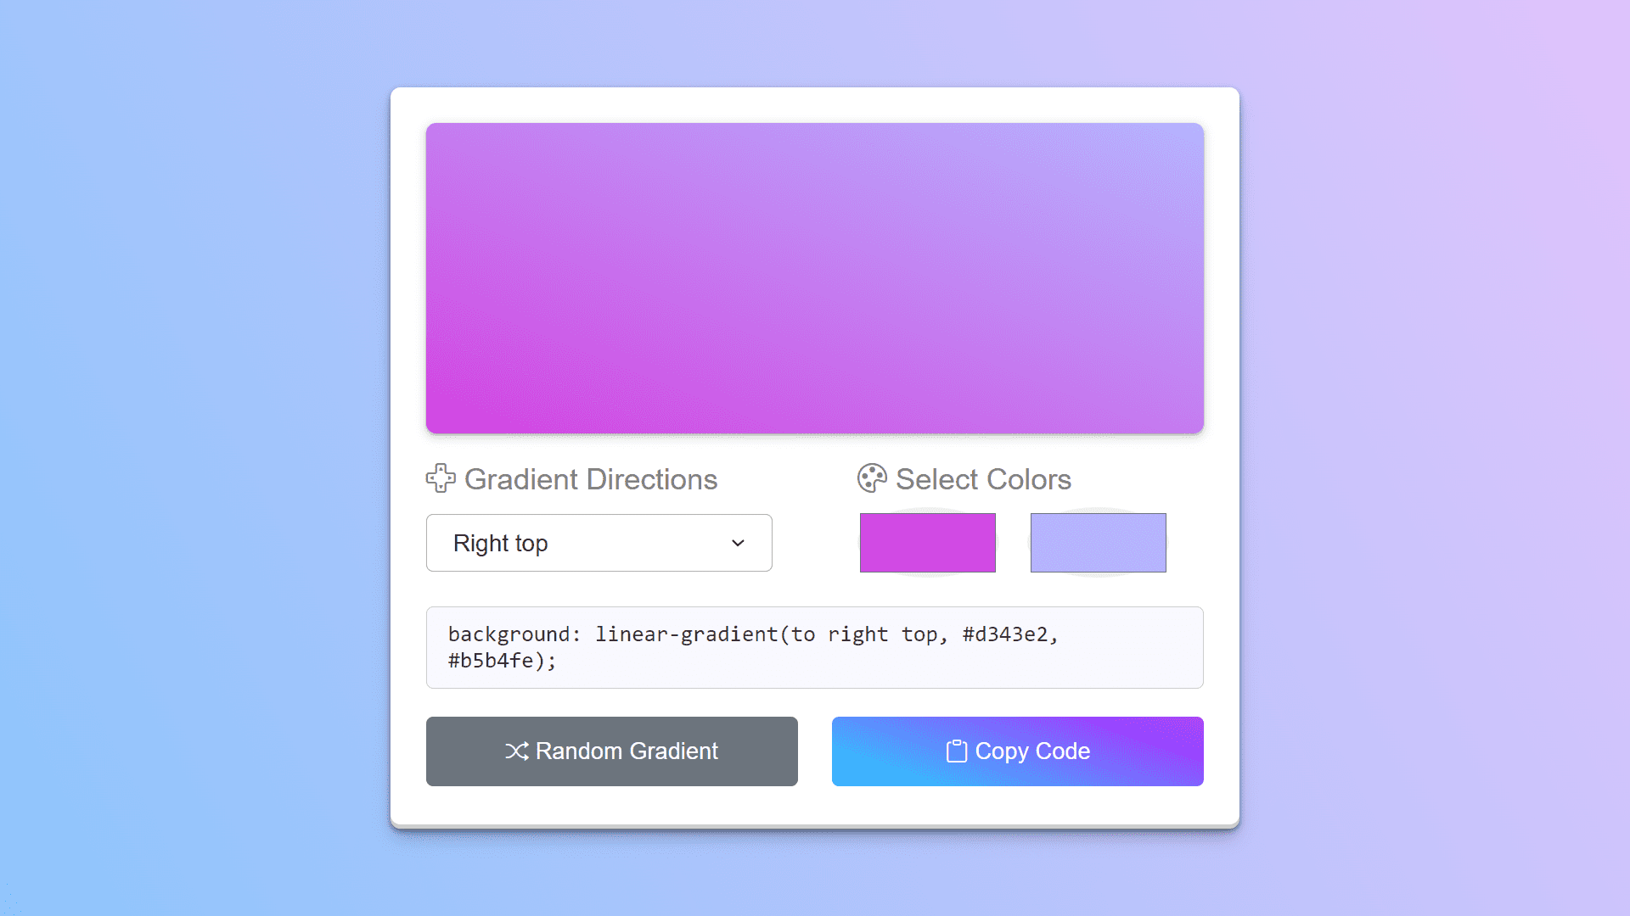Click the clipboard icon inside Copy Code button
This screenshot has width=1630, height=916.
pos(956,751)
